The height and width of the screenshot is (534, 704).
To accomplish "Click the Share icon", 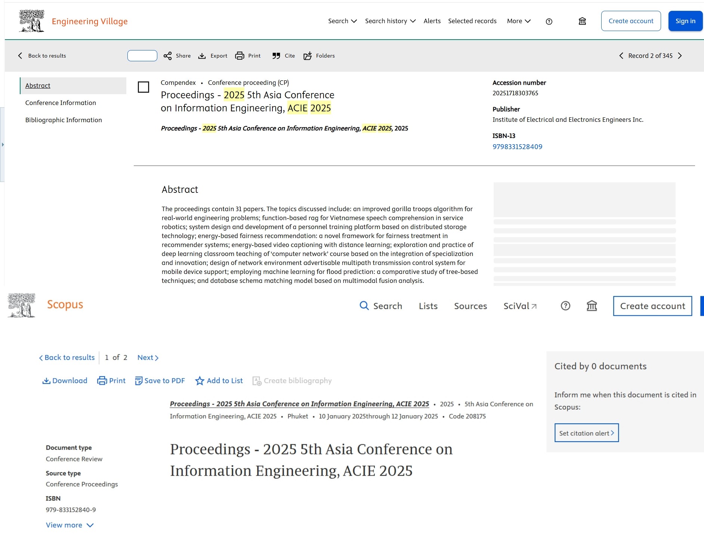I will [167, 56].
